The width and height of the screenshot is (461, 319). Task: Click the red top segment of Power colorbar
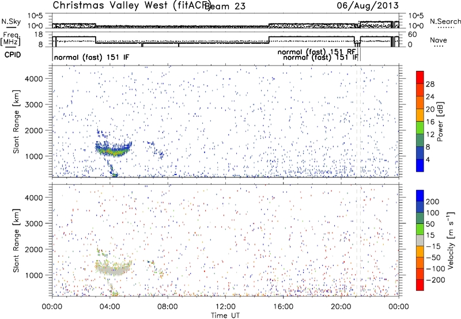(420, 77)
